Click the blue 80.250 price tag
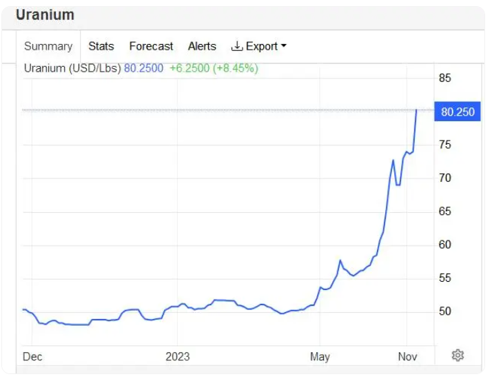This screenshot has width=492, height=381. point(458,112)
